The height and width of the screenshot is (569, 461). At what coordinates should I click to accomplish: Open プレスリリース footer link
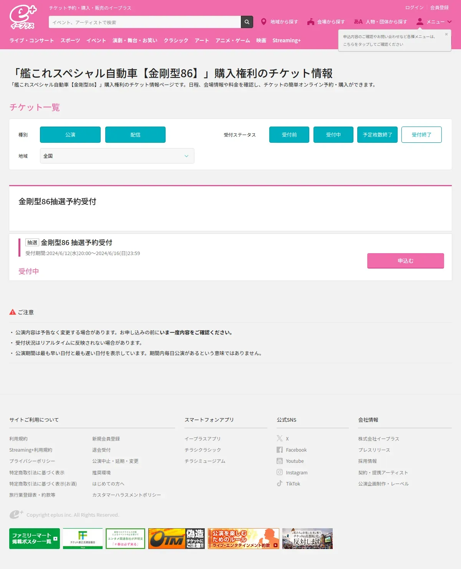374,450
